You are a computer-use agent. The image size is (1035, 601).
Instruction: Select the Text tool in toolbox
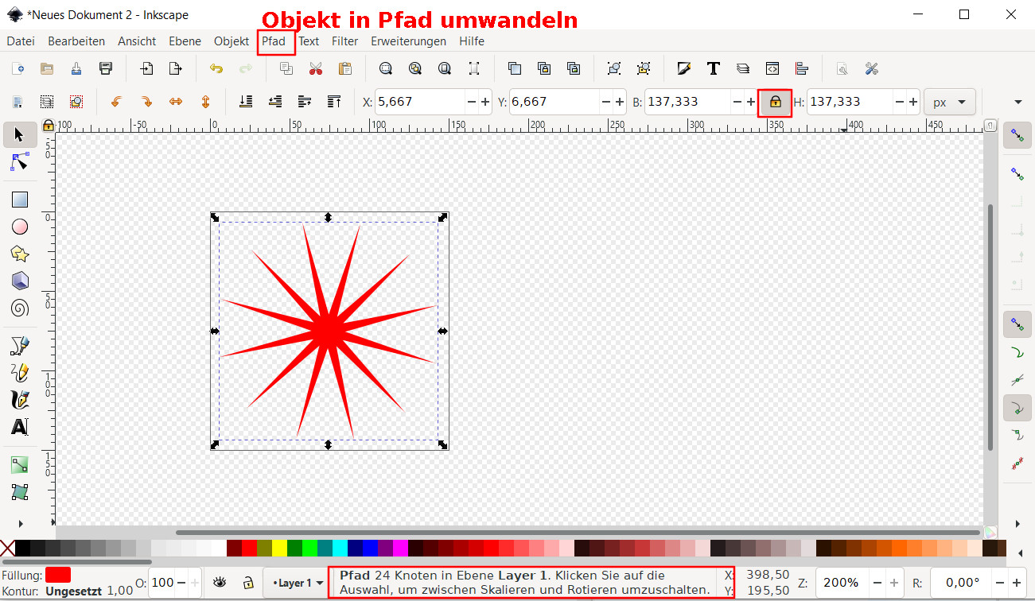pos(20,427)
